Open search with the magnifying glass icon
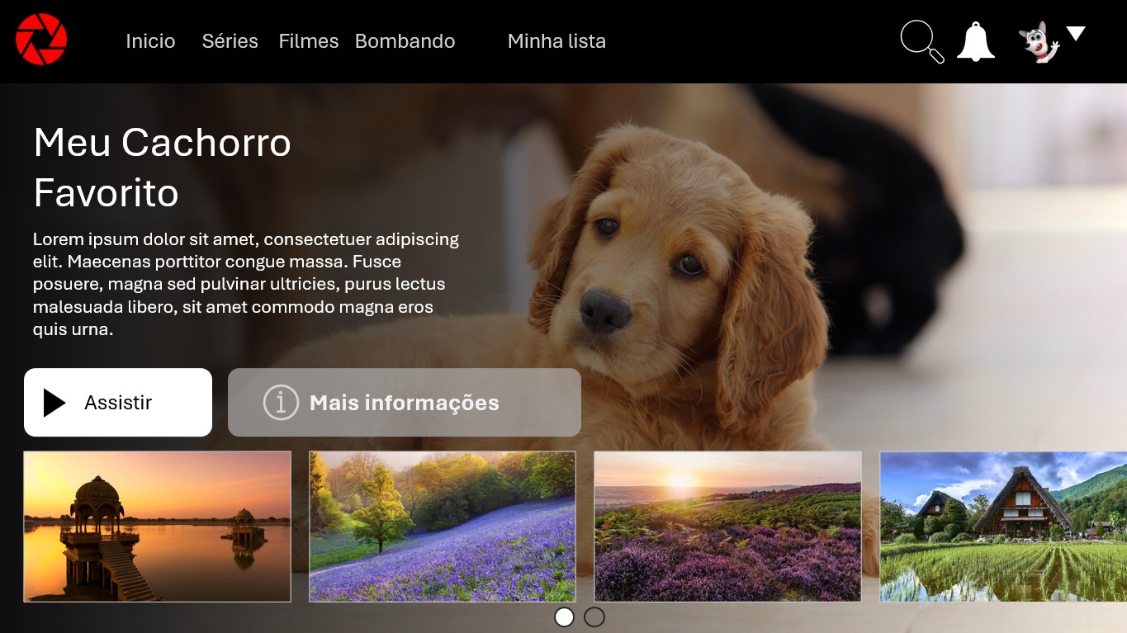This screenshot has height=633, width=1127. (x=921, y=41)
